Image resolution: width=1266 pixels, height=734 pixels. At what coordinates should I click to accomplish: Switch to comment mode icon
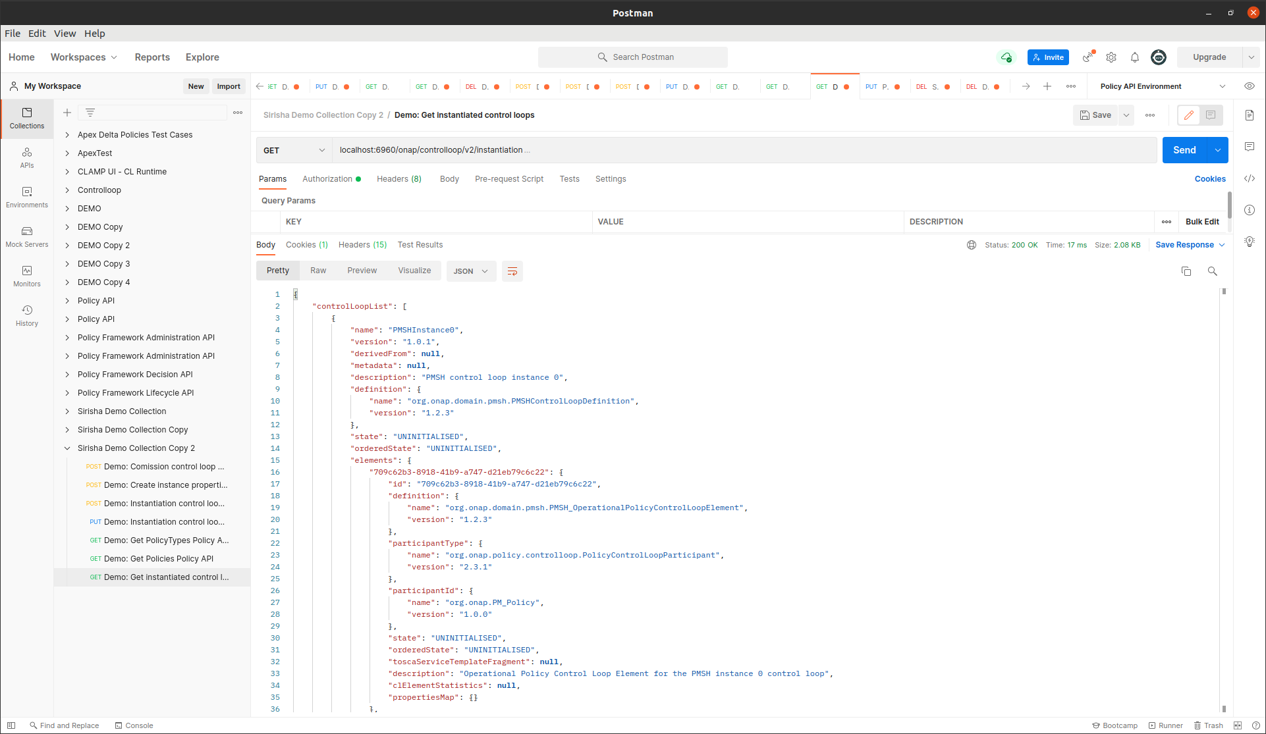(x=1211, y=115)
